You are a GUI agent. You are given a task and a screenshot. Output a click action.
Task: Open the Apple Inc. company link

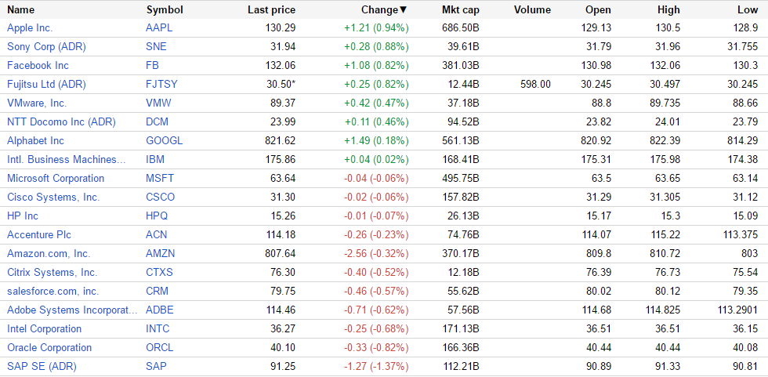click(x=31, y=28)
